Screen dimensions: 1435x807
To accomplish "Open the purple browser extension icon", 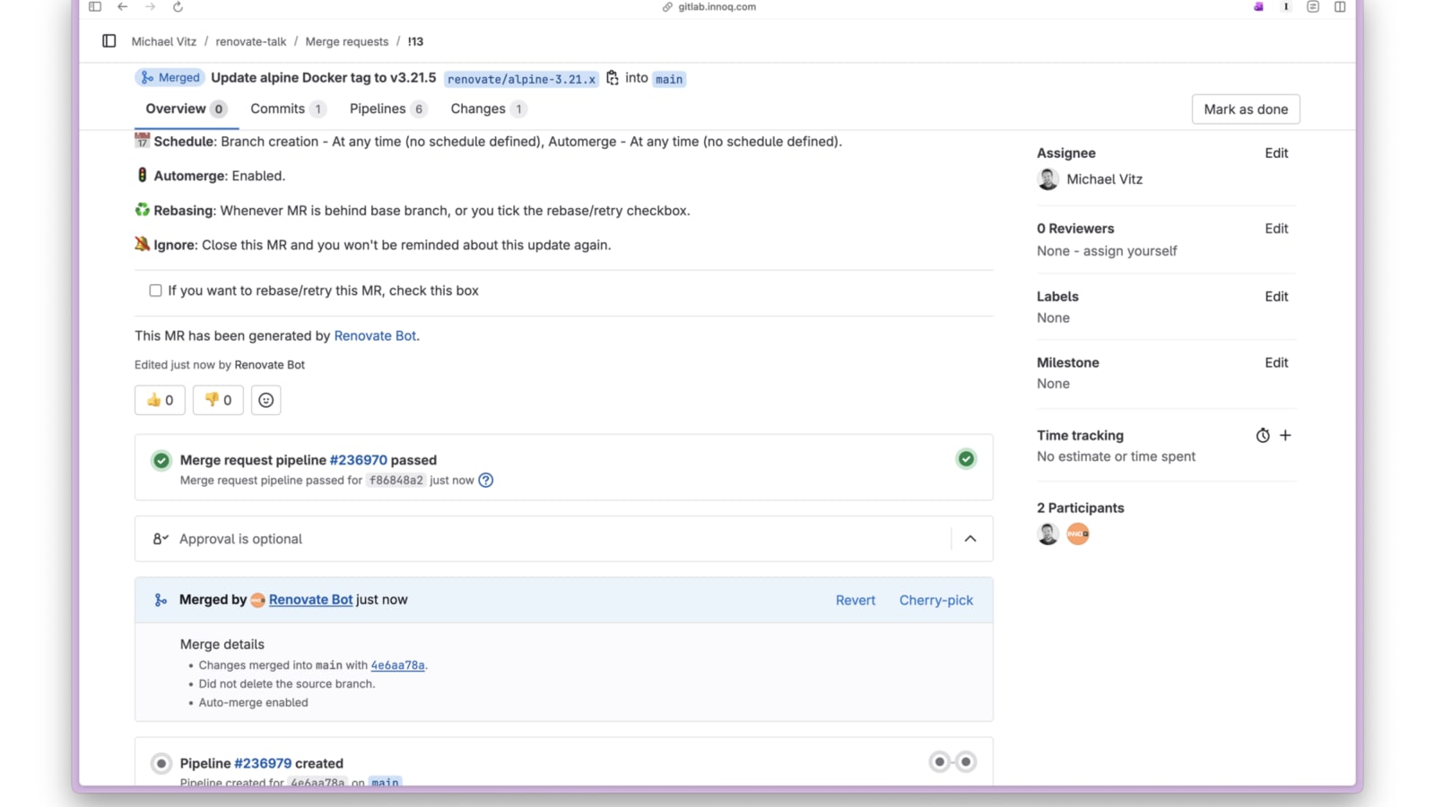I will [1258, 7].
